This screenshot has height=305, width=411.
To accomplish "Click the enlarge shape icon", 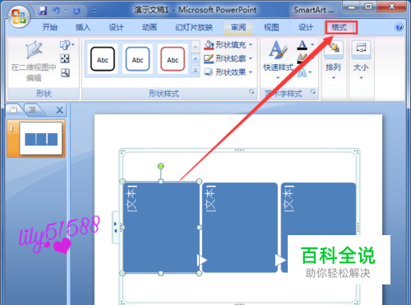I will 65,58.
